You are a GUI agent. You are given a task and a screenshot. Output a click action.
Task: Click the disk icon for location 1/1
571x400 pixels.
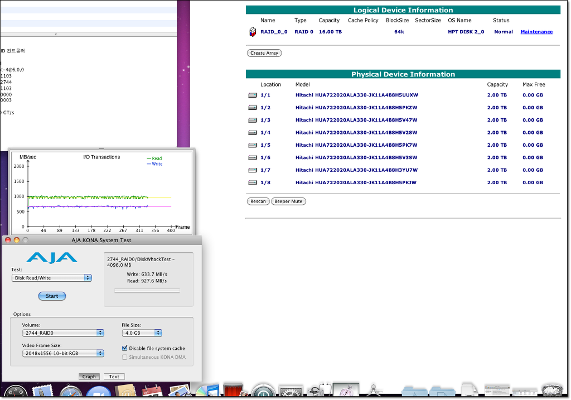click(253, 95)
